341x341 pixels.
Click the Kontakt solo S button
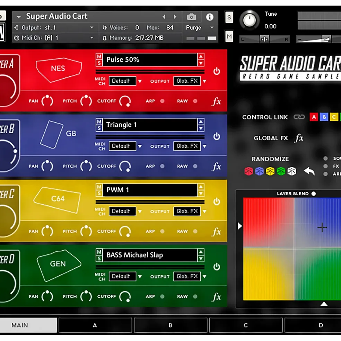click(229, 17)
